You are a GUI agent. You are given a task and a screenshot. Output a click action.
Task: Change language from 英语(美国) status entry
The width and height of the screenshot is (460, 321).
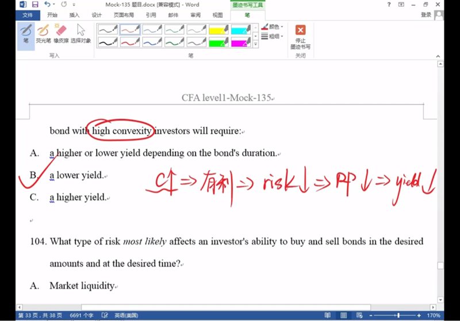(x=126, y=315)
